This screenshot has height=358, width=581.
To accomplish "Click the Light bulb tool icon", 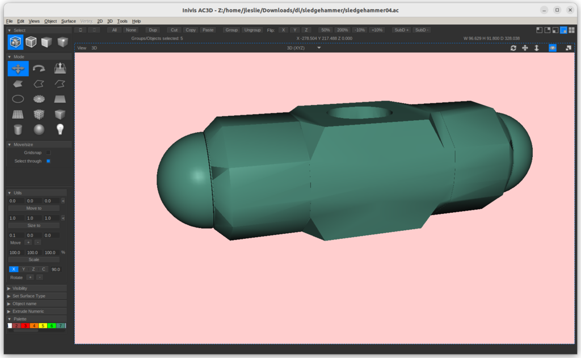I will [x=60, y=129].
